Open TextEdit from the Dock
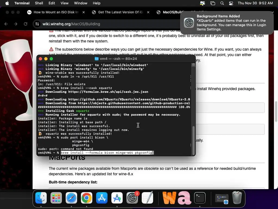278x209 pixels. (x=147, y=198)
